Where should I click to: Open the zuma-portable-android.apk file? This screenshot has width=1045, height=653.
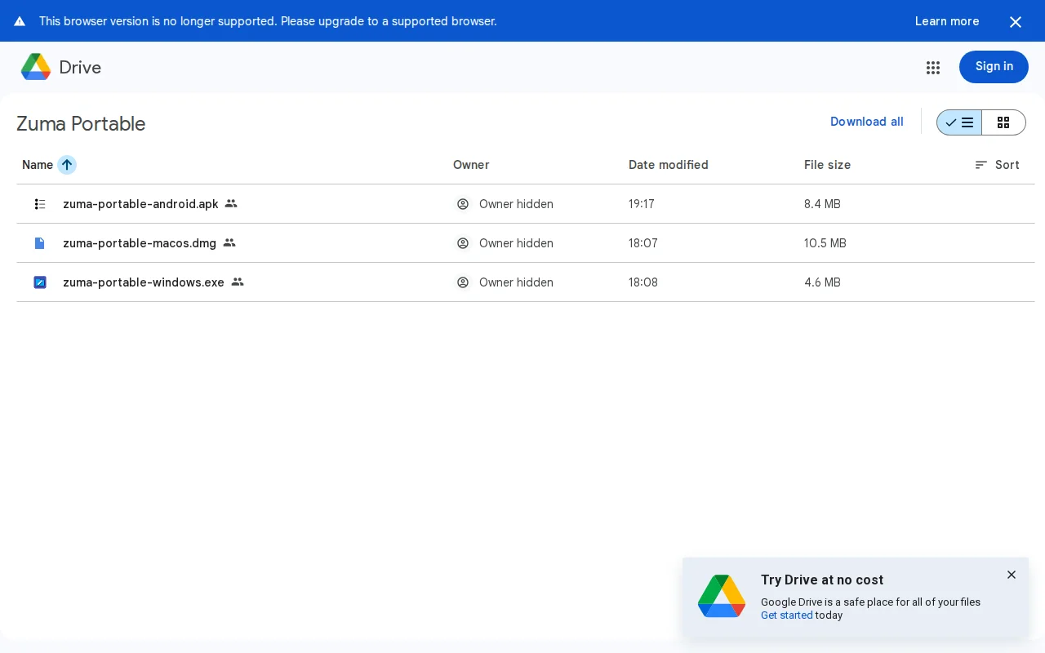[140, 204]
